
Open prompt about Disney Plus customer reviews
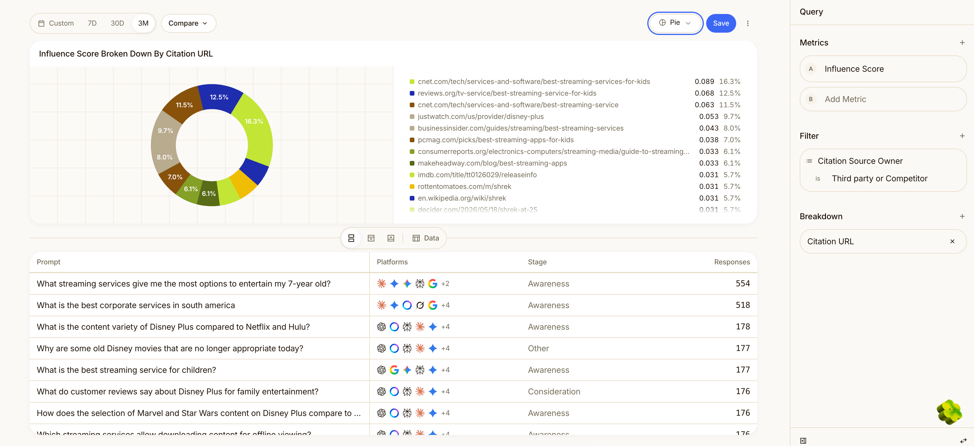click(x=177, y=391)
